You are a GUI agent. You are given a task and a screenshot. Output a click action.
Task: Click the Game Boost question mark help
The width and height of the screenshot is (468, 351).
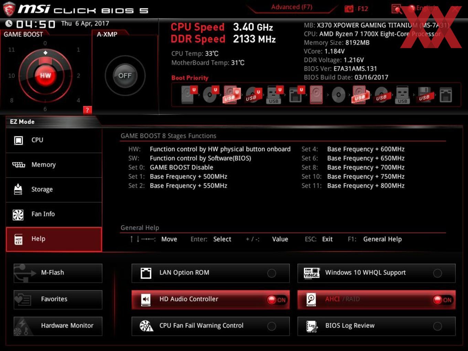(x=87, y=110)
